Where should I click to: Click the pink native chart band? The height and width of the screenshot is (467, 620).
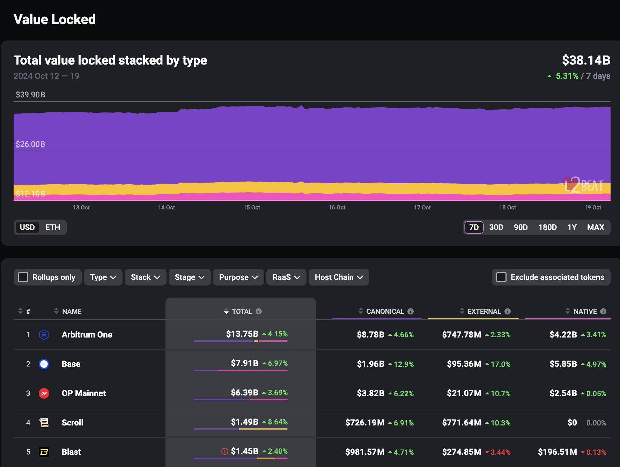pos(312,197)
